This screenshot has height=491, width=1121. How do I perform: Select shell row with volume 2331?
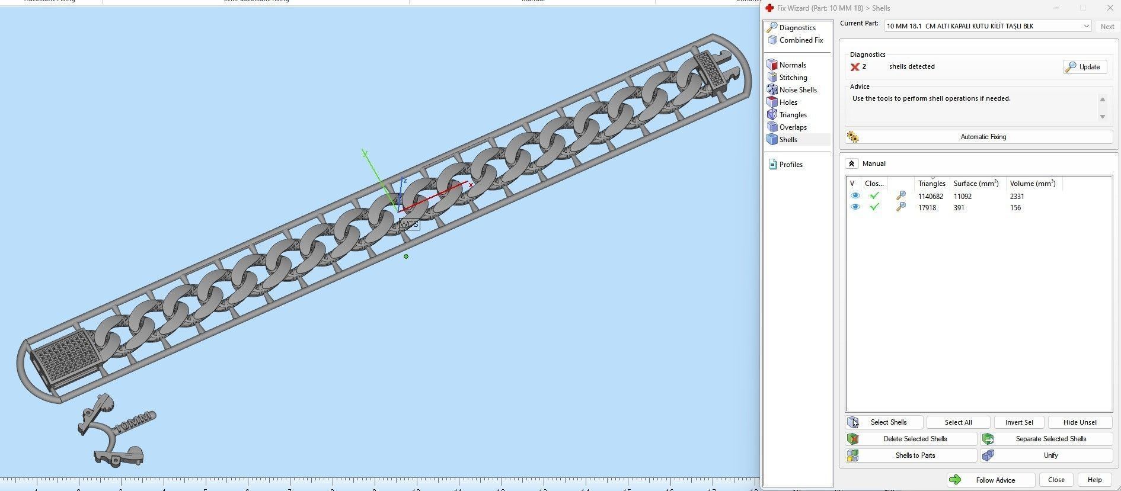pyautogui.click(x=979, y=196)
